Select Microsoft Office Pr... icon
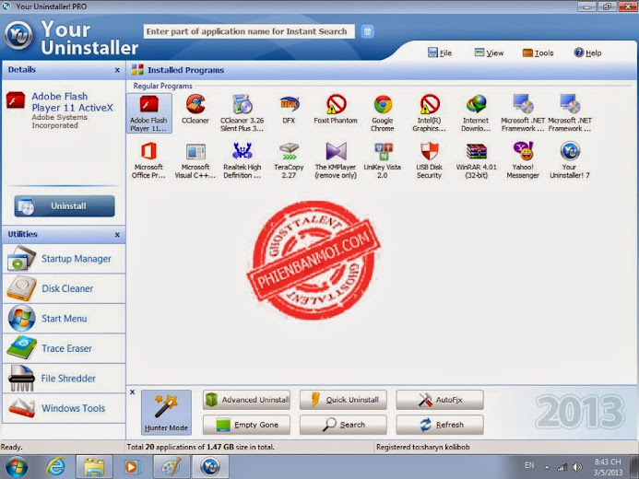This screenshot has width=639, height=479. click(x=148, y=160)
